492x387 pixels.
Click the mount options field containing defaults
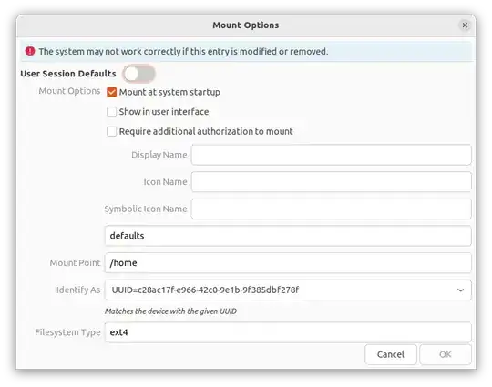288,236
